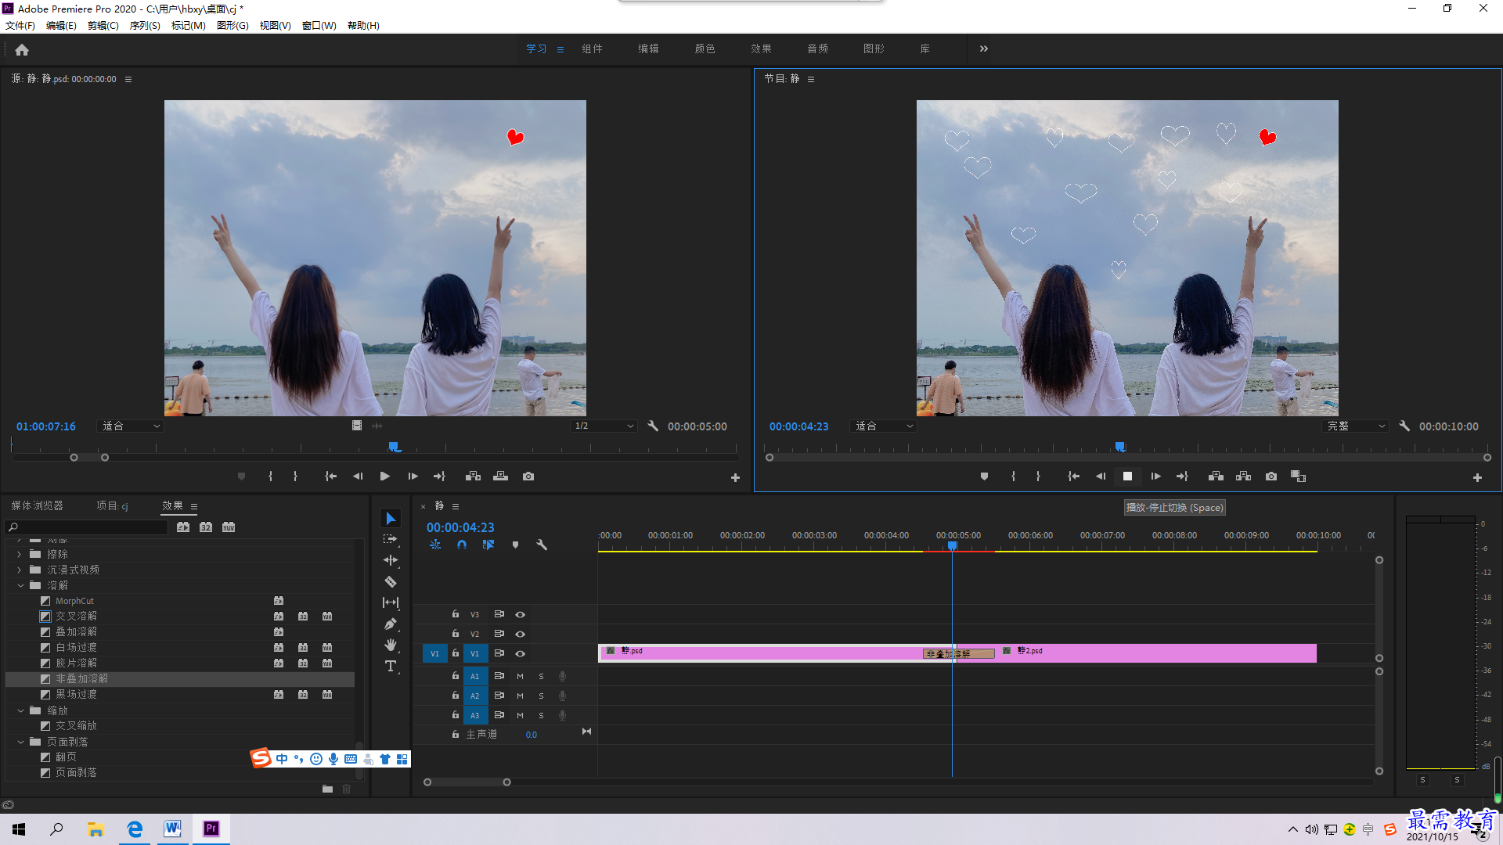Viewport: 1503px width, 845px height.
Task: Toggle V3 track output eye
Action: pyautogui.click(x=520, y=615)
